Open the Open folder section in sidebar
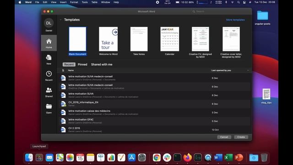 (49, 109)
